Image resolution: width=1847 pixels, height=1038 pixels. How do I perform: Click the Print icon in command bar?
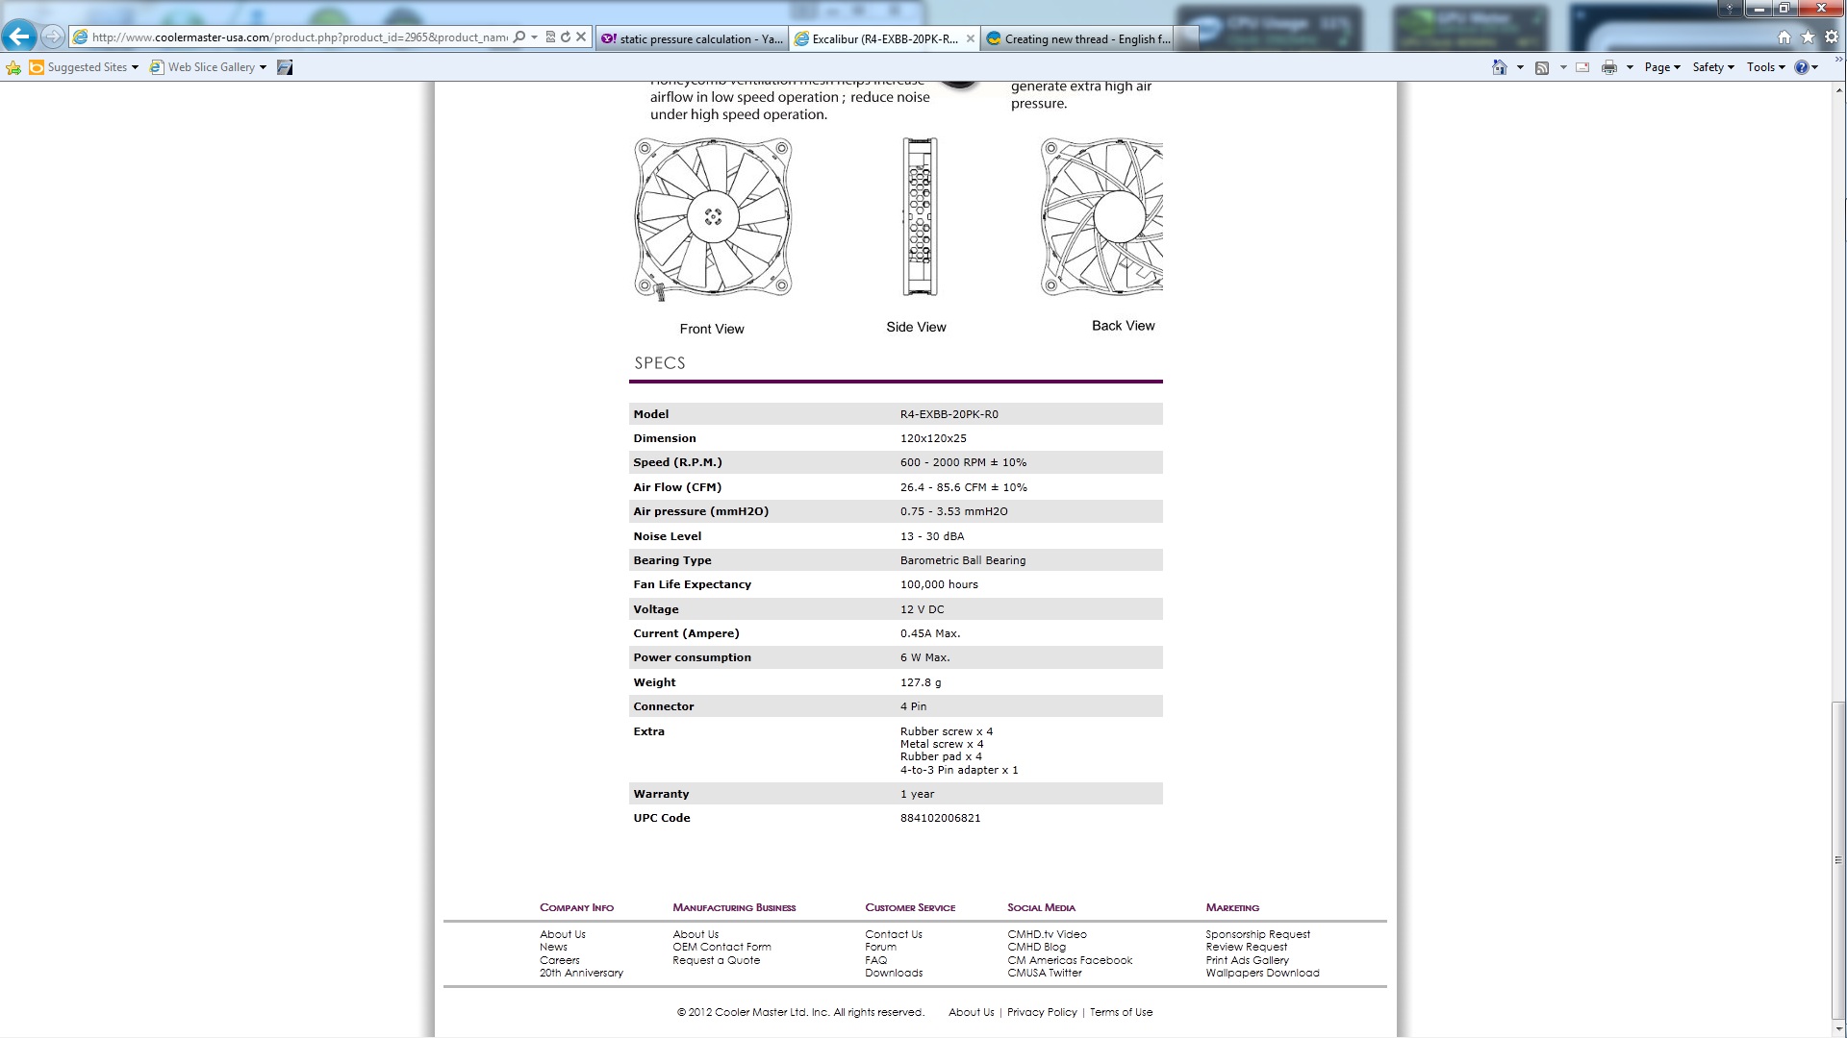click(x=1608, y=67)
